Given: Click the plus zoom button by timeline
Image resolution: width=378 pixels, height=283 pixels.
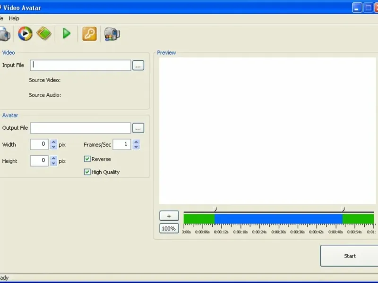Looking at the screenshot, I should [169, 216].
